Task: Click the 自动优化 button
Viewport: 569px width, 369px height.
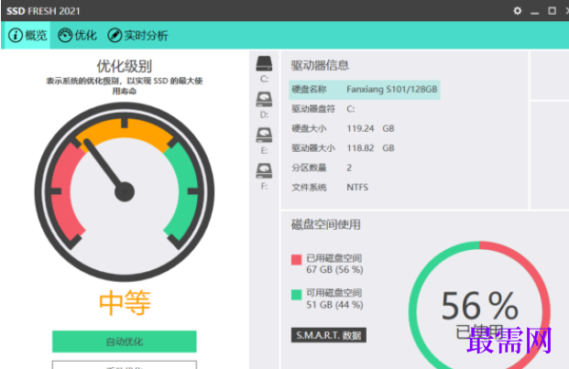Action: tap(124, 342)
